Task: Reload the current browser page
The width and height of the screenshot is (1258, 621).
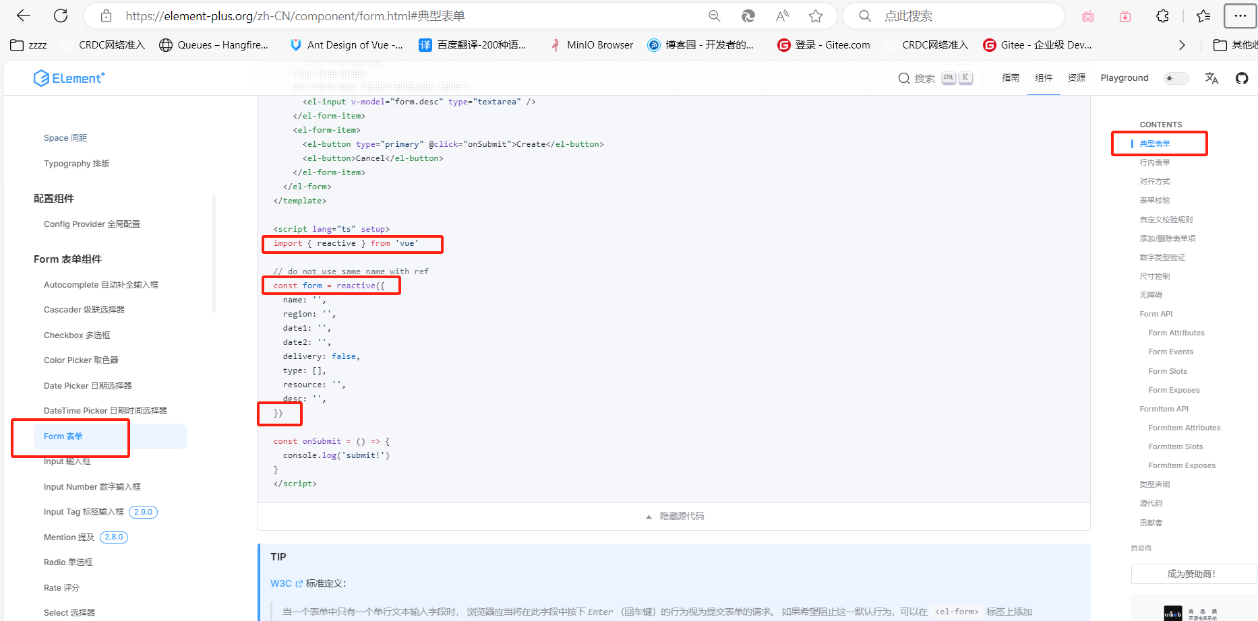Action: [61, 15]
